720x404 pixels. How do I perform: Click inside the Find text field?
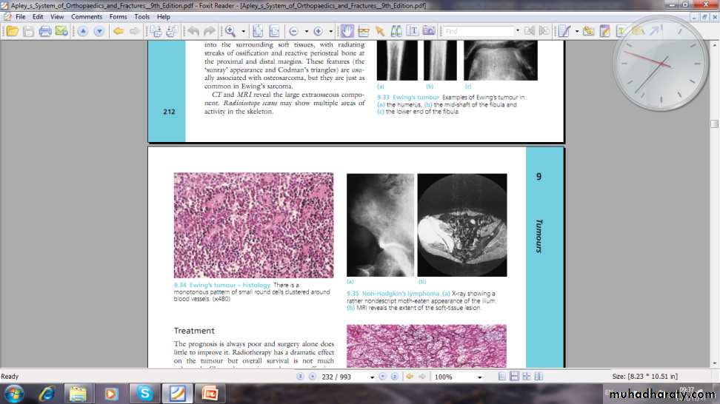[x=478, y=31]
